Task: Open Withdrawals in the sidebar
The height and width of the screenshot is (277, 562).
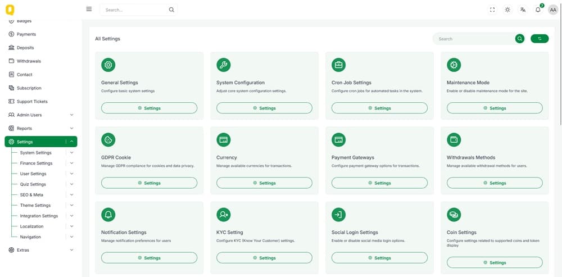Action: pyautogui.click(x=28, y=61)
